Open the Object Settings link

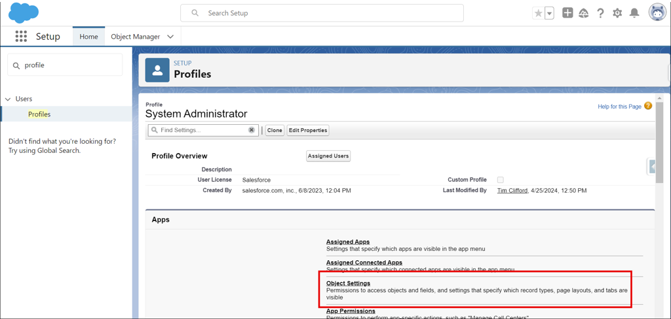point(349,283)
